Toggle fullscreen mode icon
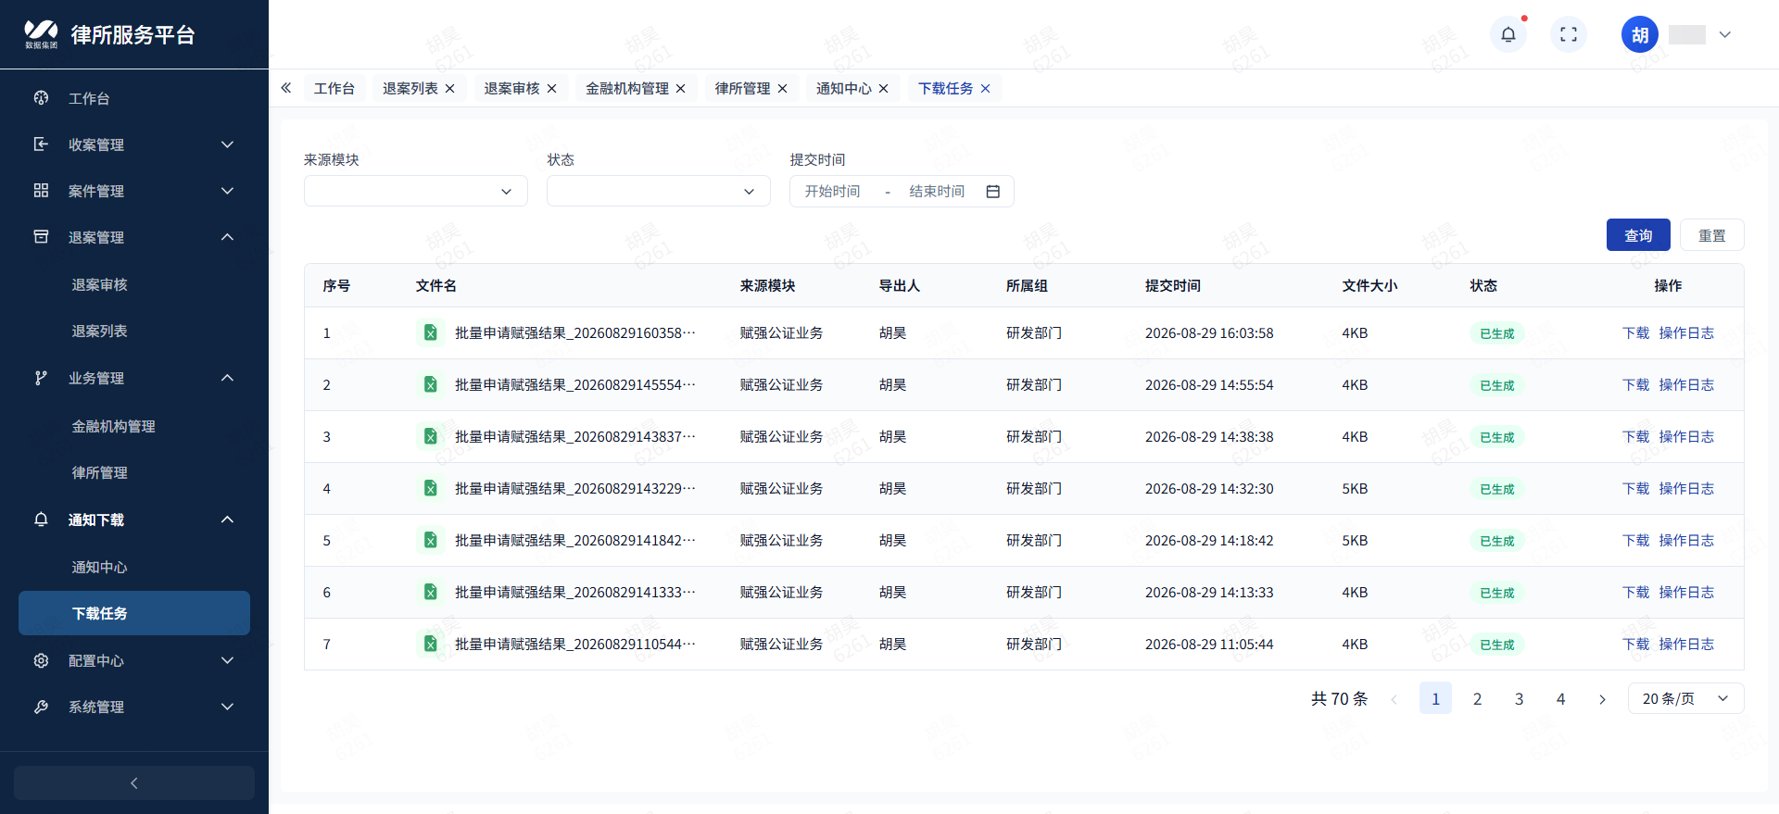This screenshot has height=814, width=1779. [x=1569, y=34]
